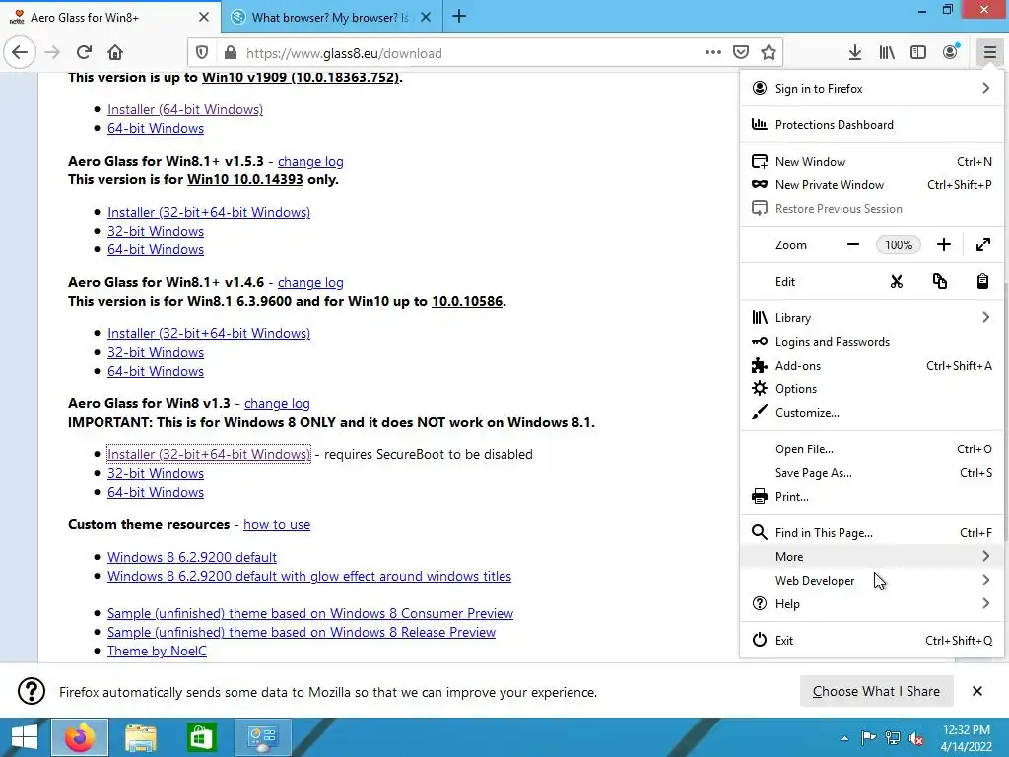Bookmark this page with star icon
Image resolution: width=1009 pixels, height=757 pixels.
(x=768, y=52)
